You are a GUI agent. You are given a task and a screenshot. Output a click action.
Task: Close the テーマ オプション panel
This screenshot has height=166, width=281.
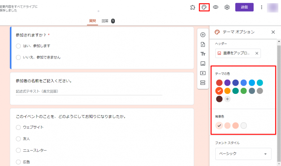point(273,32)
